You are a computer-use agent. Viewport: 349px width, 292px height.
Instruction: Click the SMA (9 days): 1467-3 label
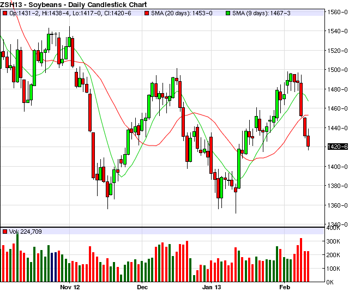click(261, 13)
